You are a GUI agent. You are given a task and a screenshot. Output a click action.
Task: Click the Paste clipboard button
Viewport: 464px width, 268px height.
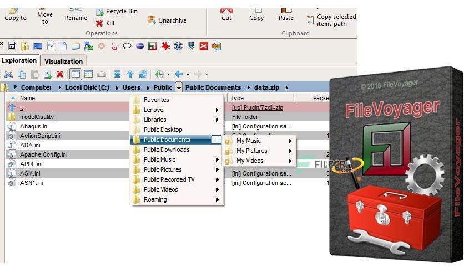click(286, 15)
